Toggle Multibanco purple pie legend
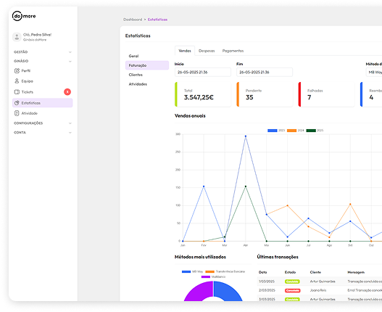This screenshot has height=312, width=382. coord(206,277)
